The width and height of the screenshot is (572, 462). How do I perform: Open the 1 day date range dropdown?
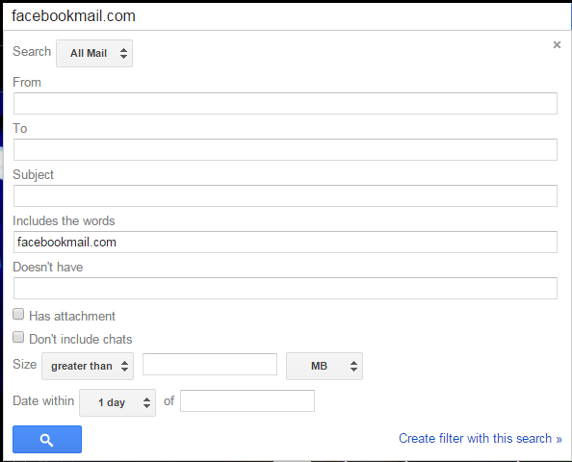click(117, 403)
